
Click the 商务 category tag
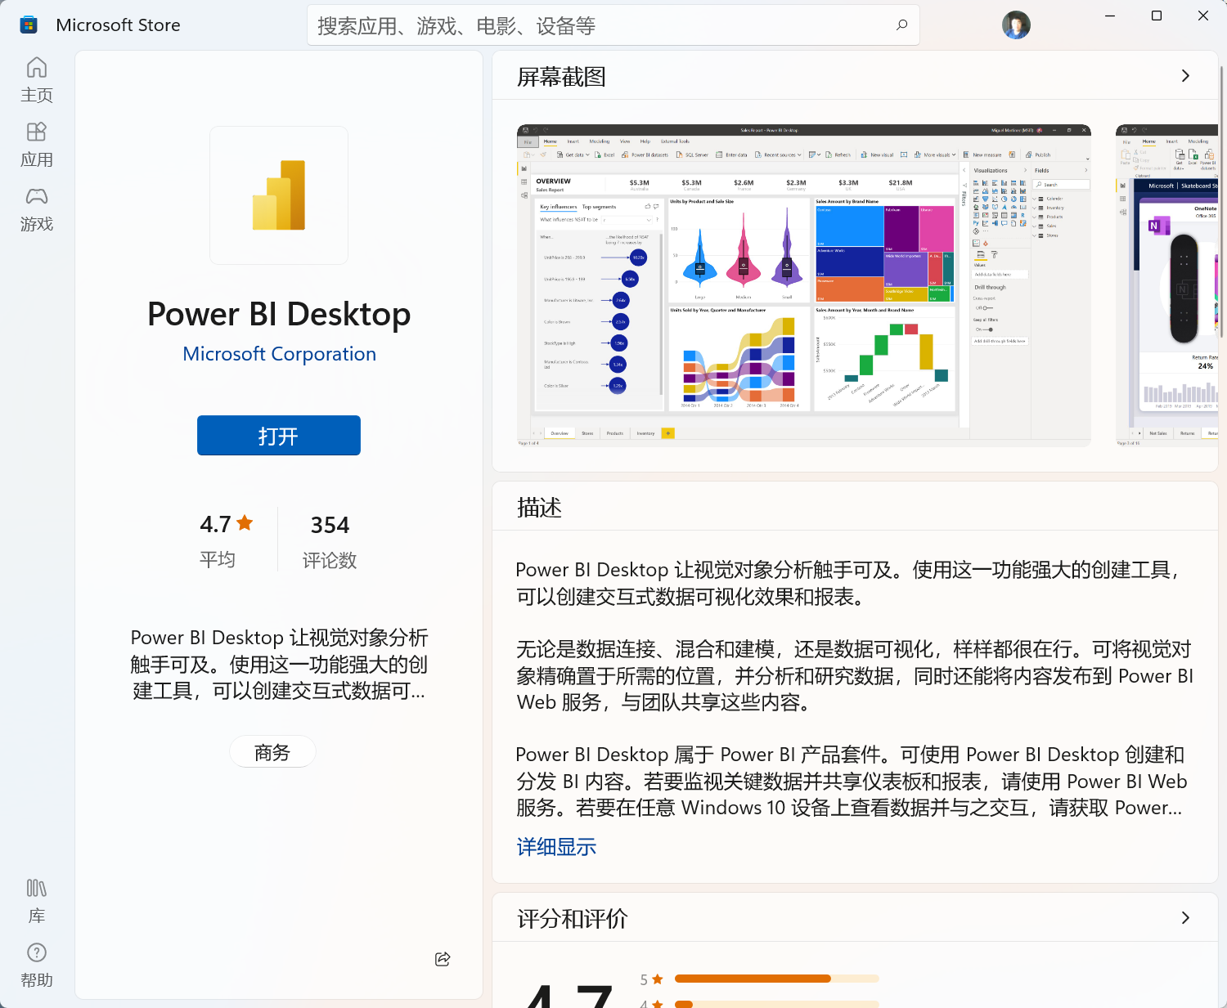tap(272, 752)
